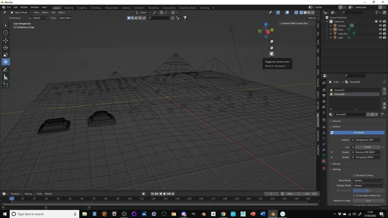Select the Cursor tool in the toolbar
Viewport: 388px width, 218px height.
6,33
